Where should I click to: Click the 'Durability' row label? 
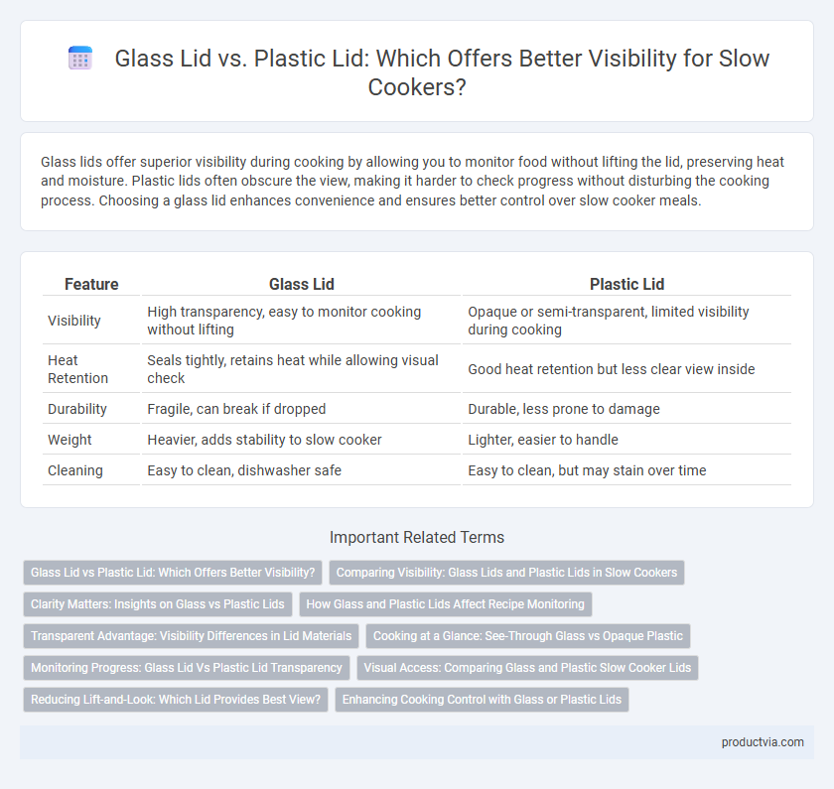(77, 409)
